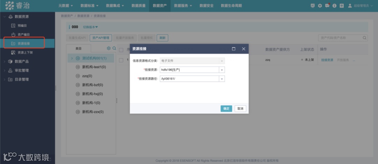Image resolution: width=378 pixels, height=164 pixels.
Task: Click the 批量生成API button
Action: tap(77, 38)
